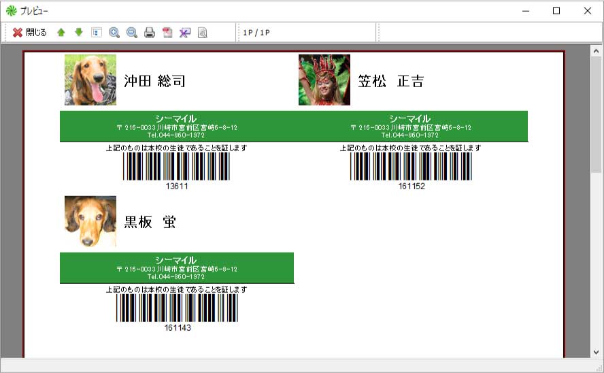
Task: Click the name 黒板 蛍
Action: [150, 222]
